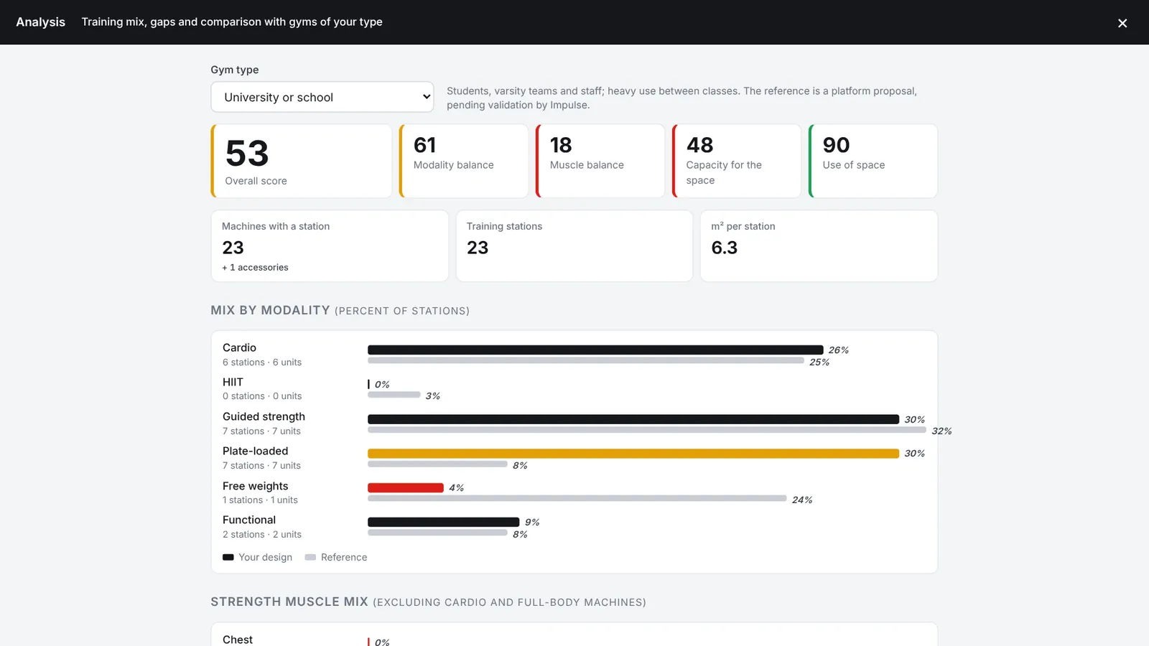Click the '+ 1 accessories' text
This screenshot has height=646, width=1149.
[255, 267]
